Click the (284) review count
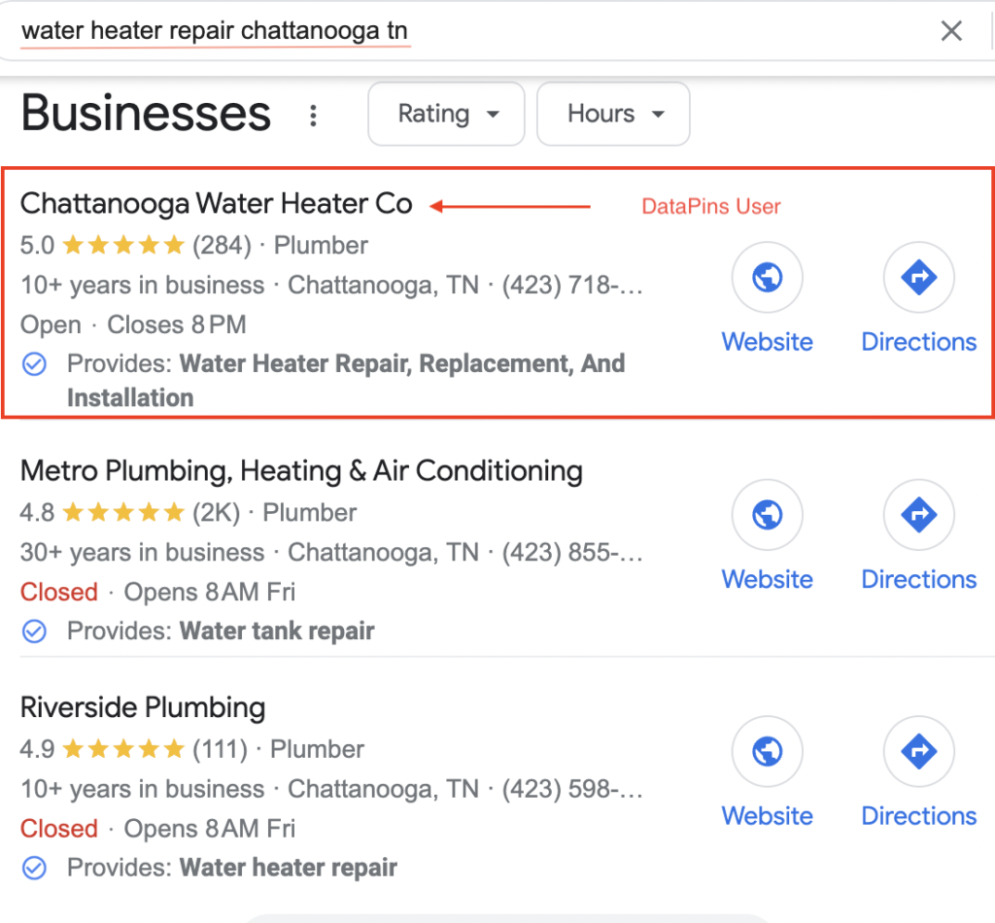 click(x=223, y=246)
